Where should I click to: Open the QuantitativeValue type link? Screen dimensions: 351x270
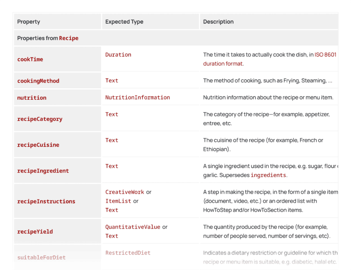133,227
